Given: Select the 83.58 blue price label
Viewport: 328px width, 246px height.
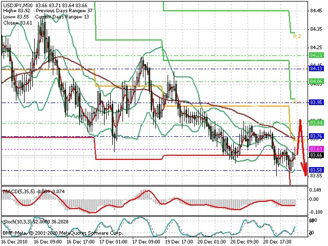Looking at the screenshot, I should pyautogui.click(x=316, y=170).
